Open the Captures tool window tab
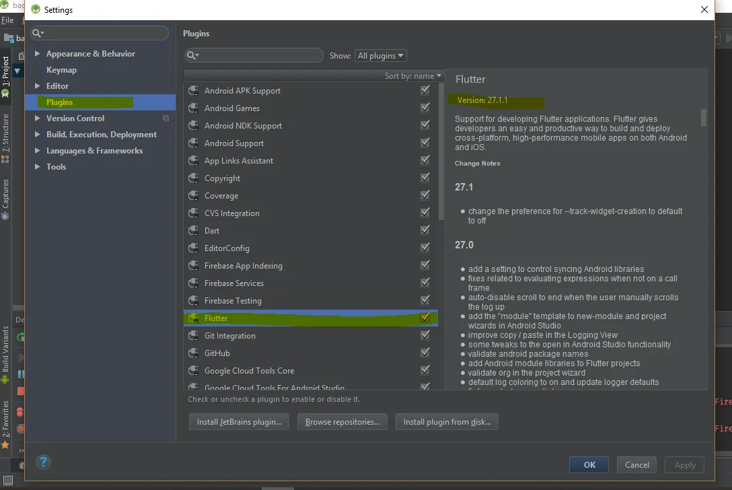The image size is (732, 490). 5,199
